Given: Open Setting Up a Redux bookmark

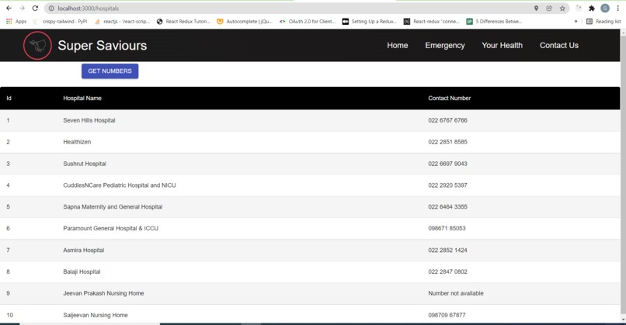Looking at the screenshot, I should 370,22.
